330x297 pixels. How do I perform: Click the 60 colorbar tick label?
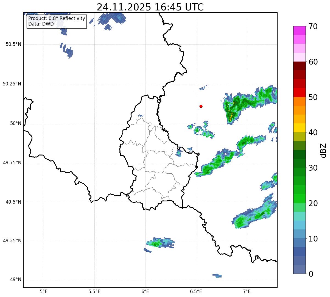(313, 62)
